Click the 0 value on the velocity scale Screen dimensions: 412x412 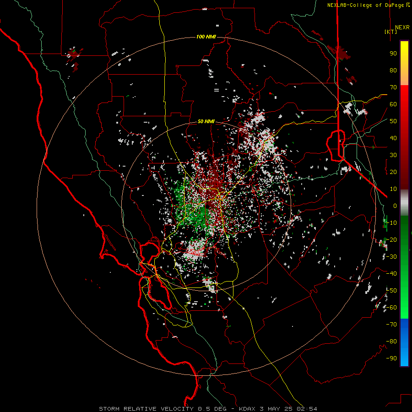tap(395, 206)
